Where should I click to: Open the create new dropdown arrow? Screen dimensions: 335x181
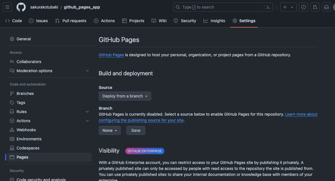292,7
